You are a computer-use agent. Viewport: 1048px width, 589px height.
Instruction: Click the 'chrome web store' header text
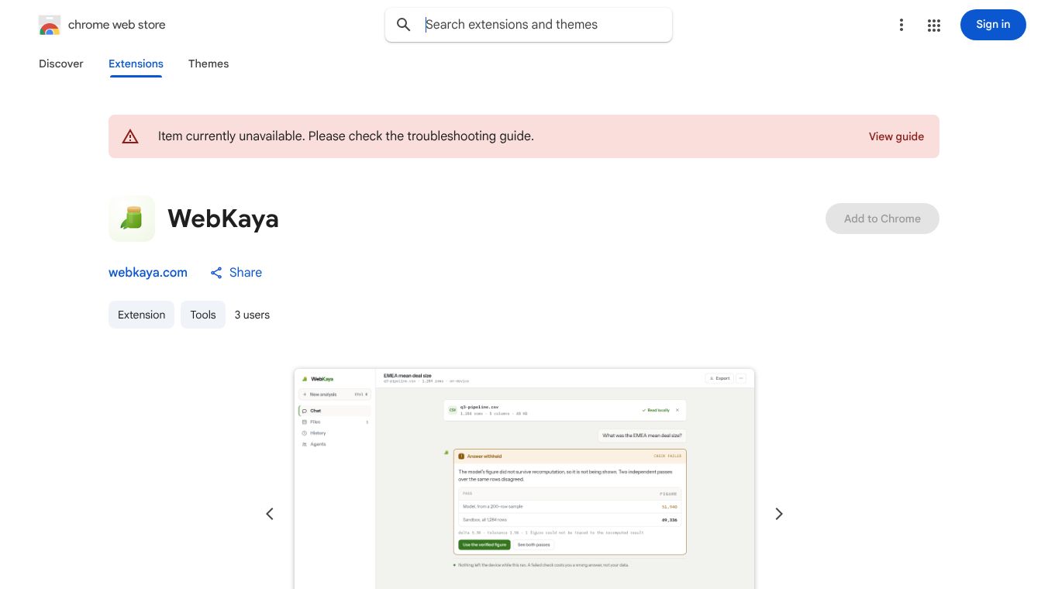click(x=117, y=25)
